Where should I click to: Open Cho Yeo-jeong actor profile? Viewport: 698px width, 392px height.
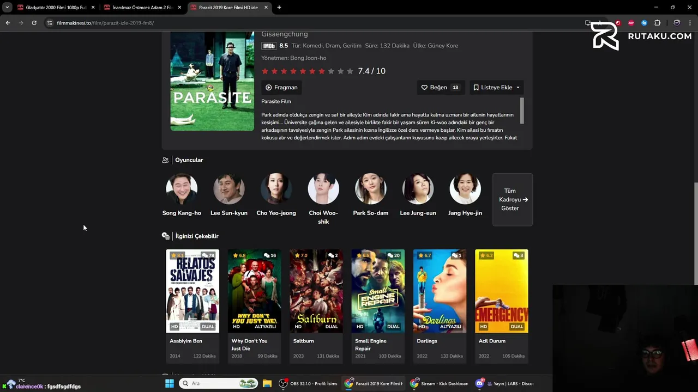(276, 195)
